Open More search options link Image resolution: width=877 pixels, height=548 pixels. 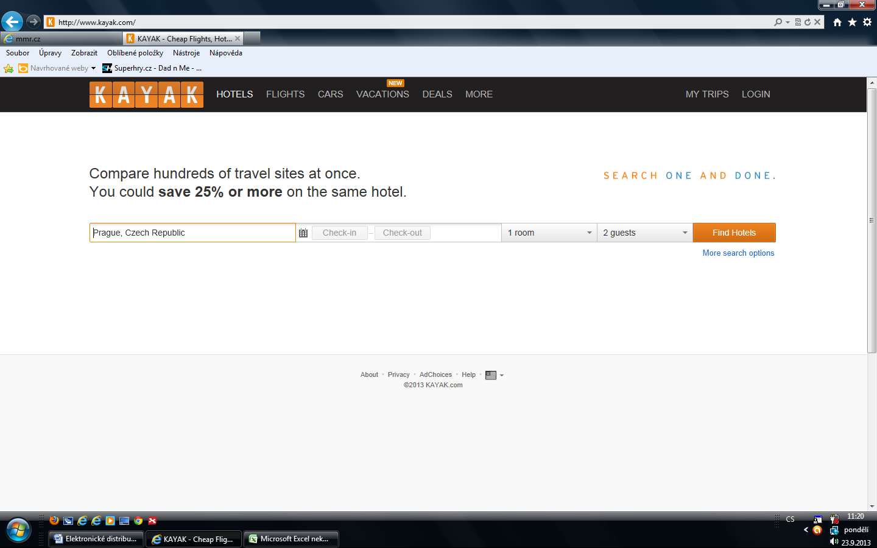pos(738,253)
